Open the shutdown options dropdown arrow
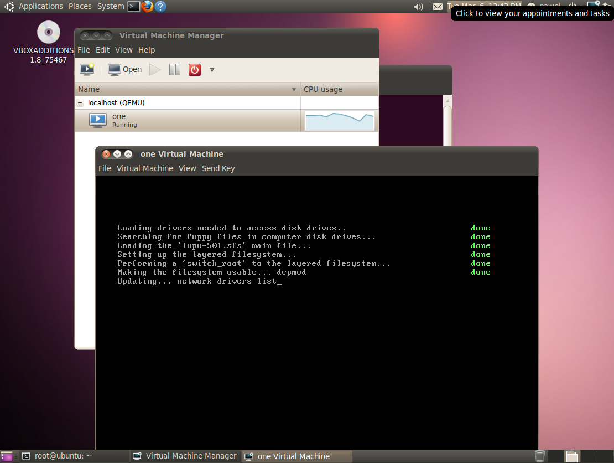The image size is (614, 463). point(212,70)
